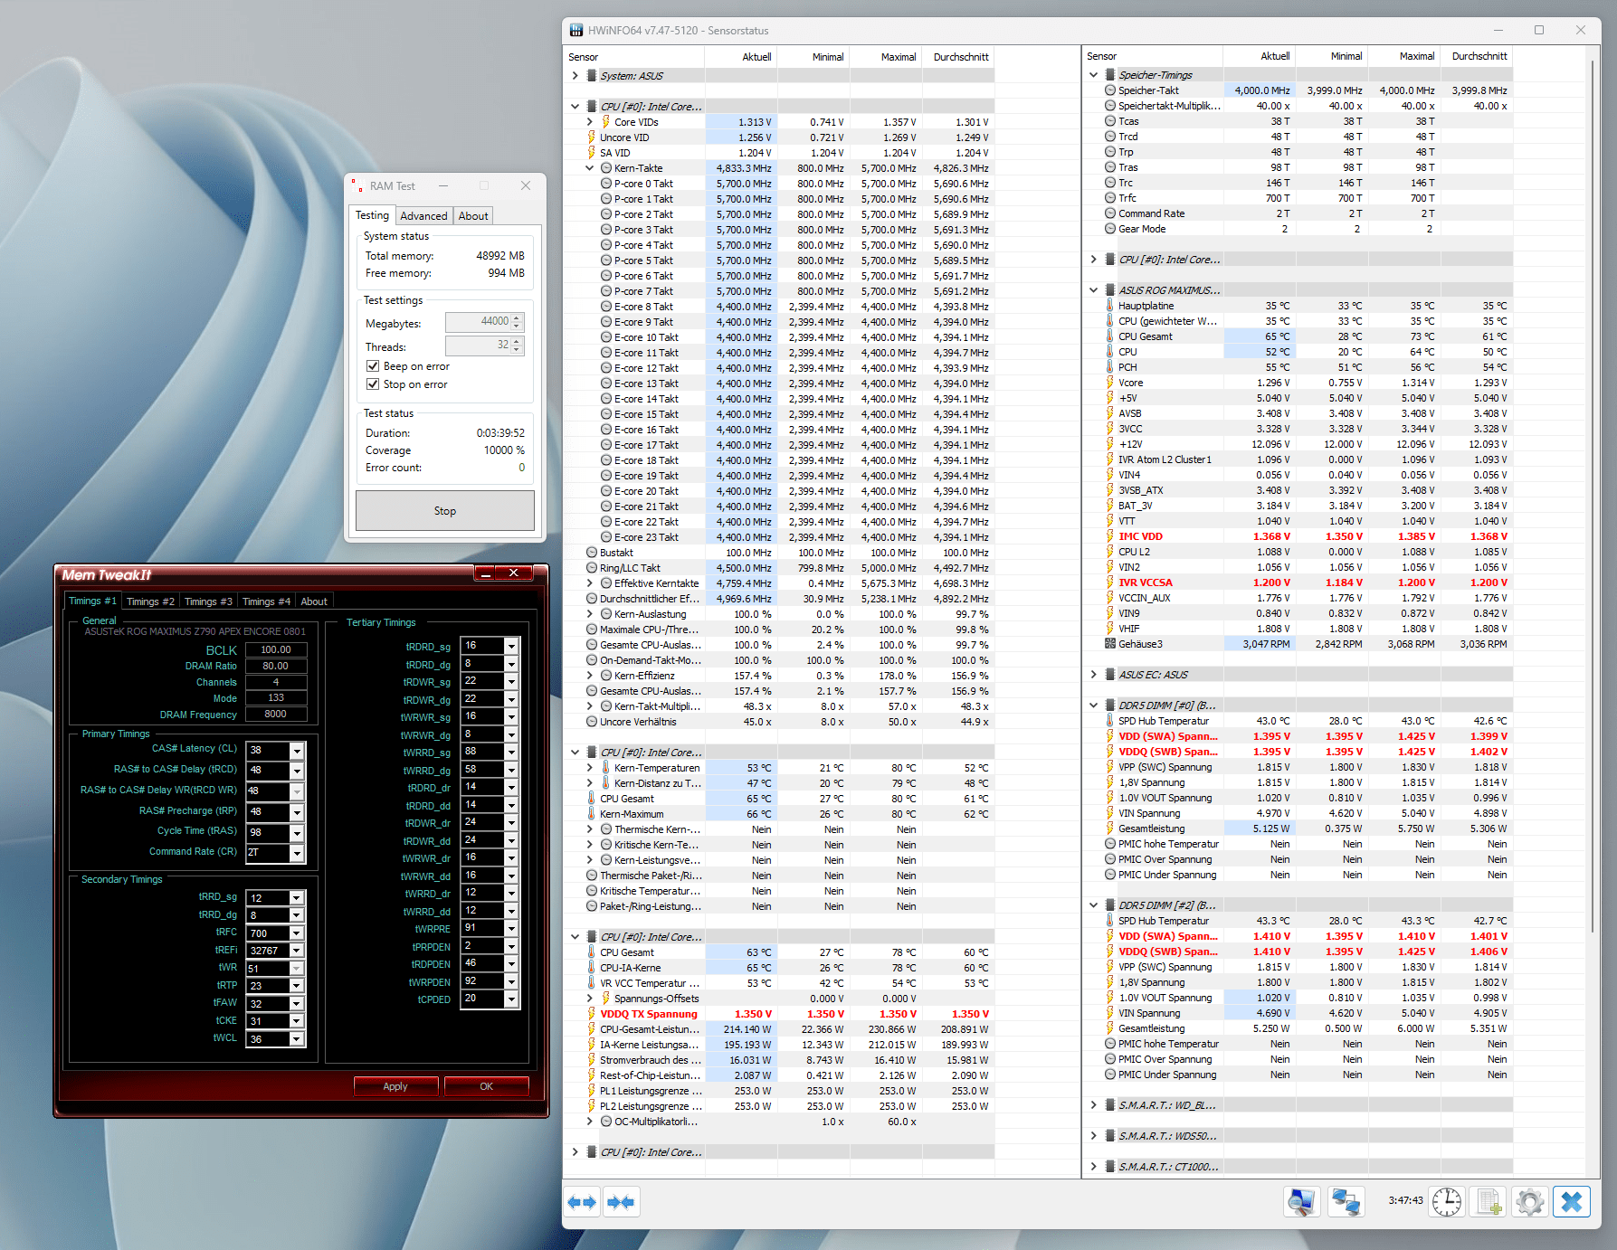Open HWiNFO sensor settings gear icon
The width and height of the screenshot is (1617, 1250).
[x=1530, y=1202]
